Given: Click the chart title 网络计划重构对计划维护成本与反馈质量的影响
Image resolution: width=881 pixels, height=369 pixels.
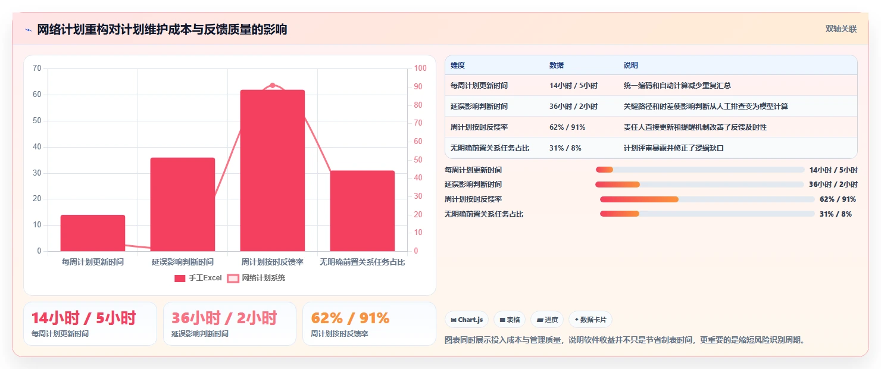Looking at the screenshot, I should coord(162,30).
